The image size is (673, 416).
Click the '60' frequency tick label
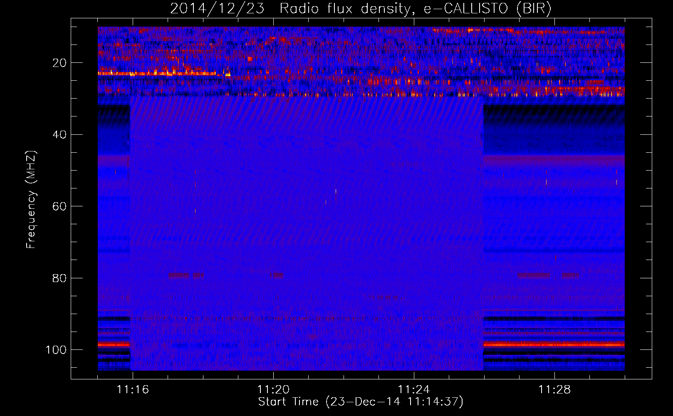[59, 206]
